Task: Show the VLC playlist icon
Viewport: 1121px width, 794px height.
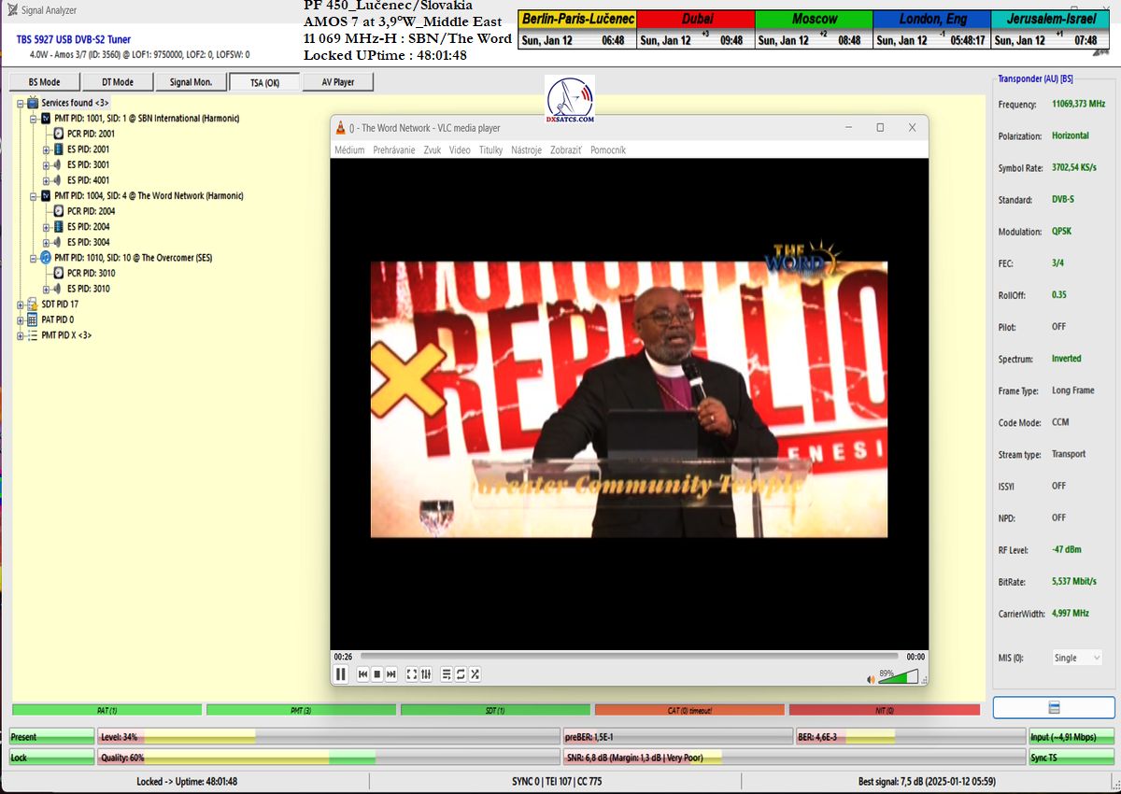Action: tap(447, 674)
